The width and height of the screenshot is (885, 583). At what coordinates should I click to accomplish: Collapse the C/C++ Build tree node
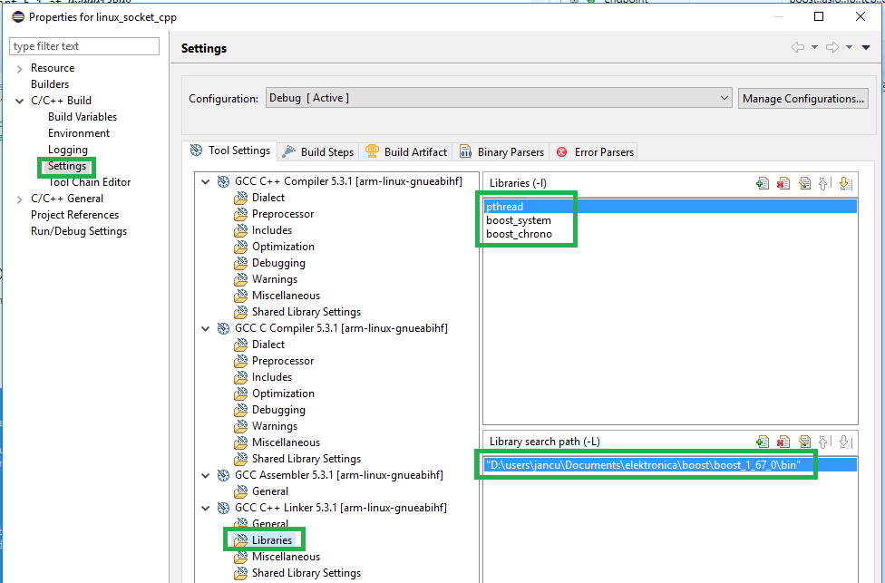coord(20,101)
